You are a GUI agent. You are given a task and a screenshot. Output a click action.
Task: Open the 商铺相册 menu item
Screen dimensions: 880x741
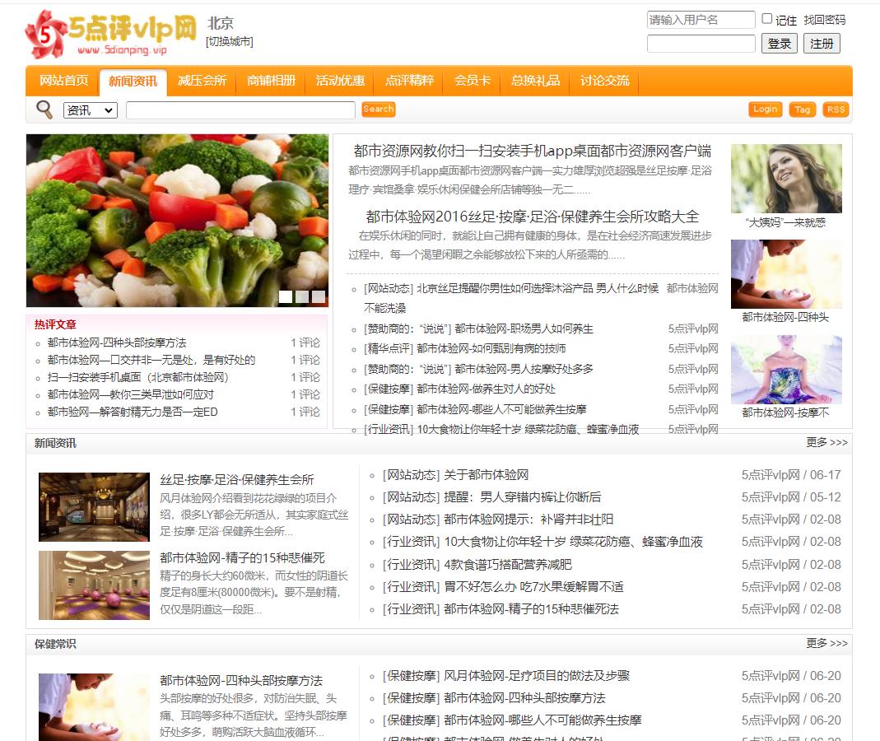(x=270, y=82)
